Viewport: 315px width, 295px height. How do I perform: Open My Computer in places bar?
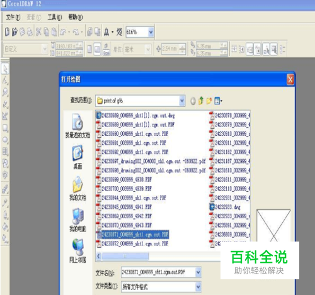(77, 220)
